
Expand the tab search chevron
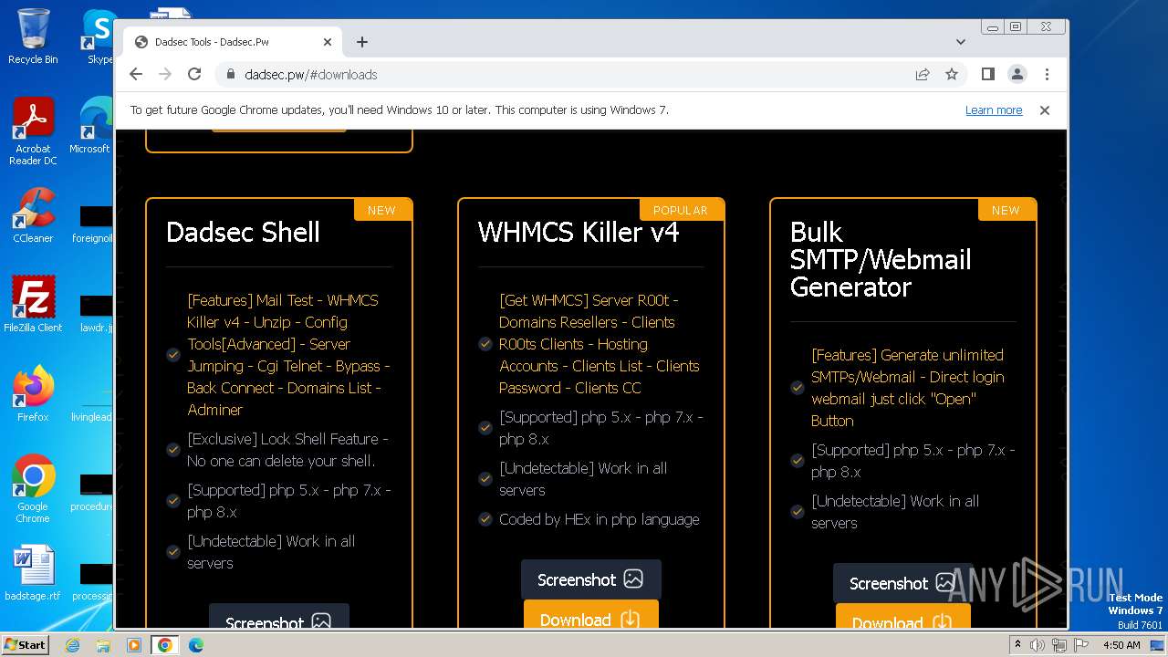pos(961,42)
